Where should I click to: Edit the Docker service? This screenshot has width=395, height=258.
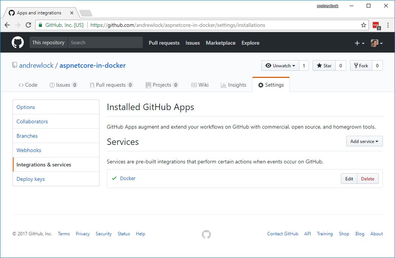[x=349, y=179]
